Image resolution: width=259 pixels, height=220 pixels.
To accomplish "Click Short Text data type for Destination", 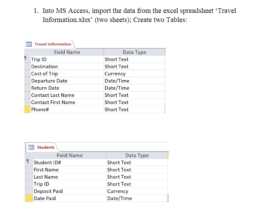I will point(135,67).
